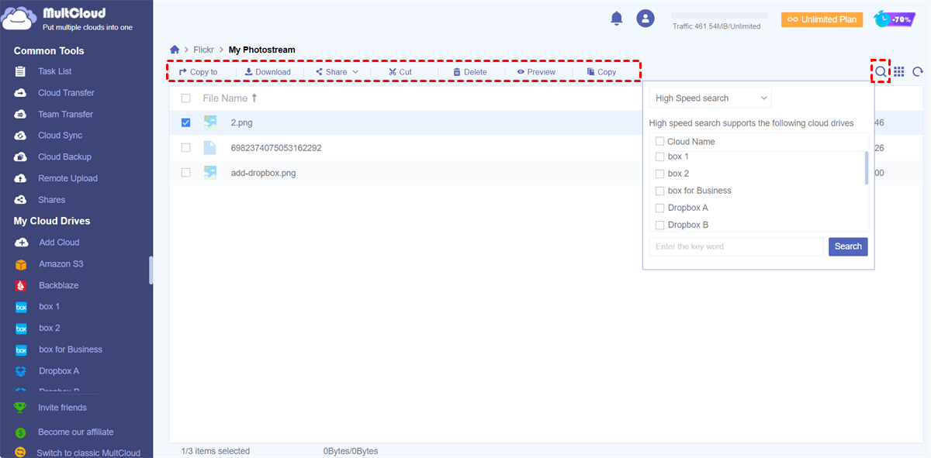Click the home icon in breadcrumb
This screenshot has height=458, width=931.
(175, 50)
